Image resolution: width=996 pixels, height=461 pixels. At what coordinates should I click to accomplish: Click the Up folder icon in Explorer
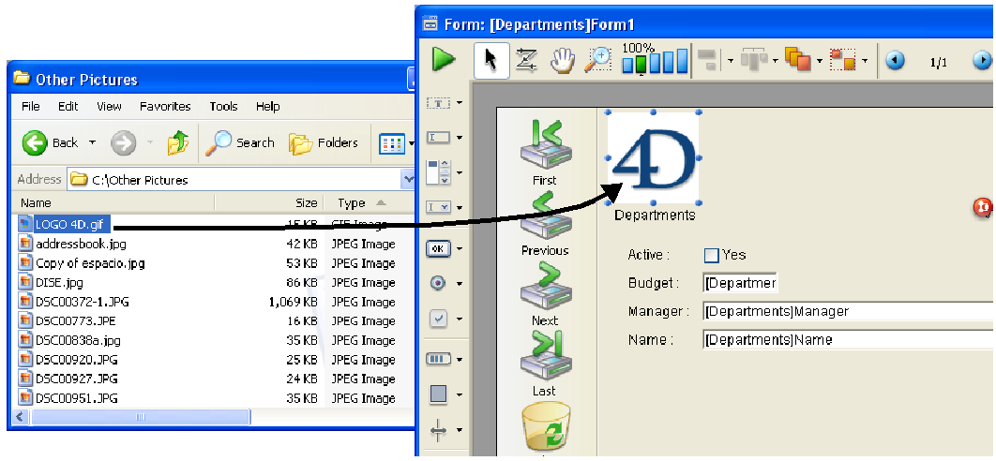tap(178, 142)
